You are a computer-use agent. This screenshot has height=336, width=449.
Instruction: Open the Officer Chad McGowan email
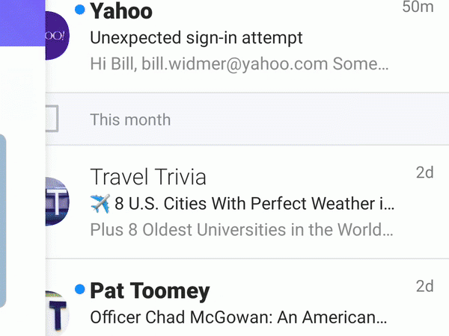pyautogui.click(x=238, y=317)
